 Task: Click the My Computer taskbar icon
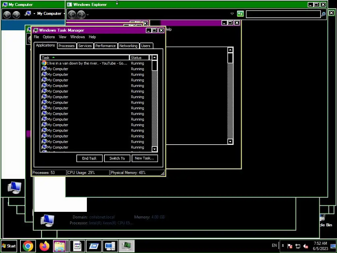(110, 246)
